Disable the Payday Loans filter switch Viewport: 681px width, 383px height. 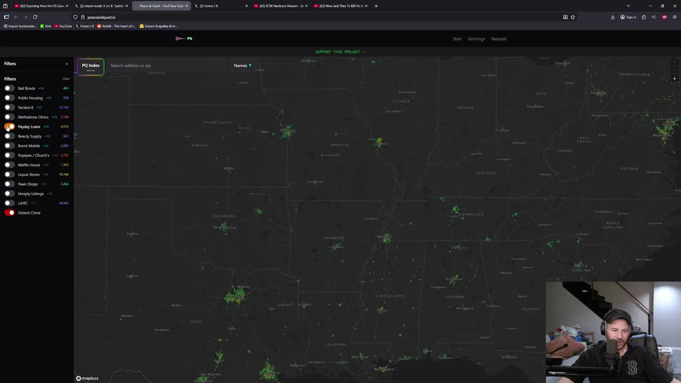(9, 127)
